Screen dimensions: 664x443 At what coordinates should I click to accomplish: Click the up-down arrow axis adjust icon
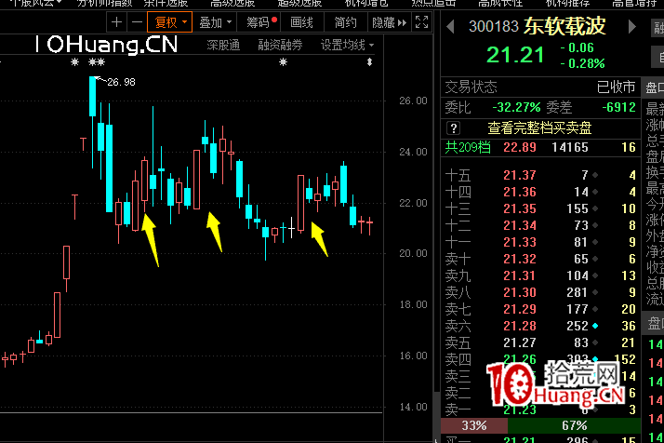tap(370, 62)
